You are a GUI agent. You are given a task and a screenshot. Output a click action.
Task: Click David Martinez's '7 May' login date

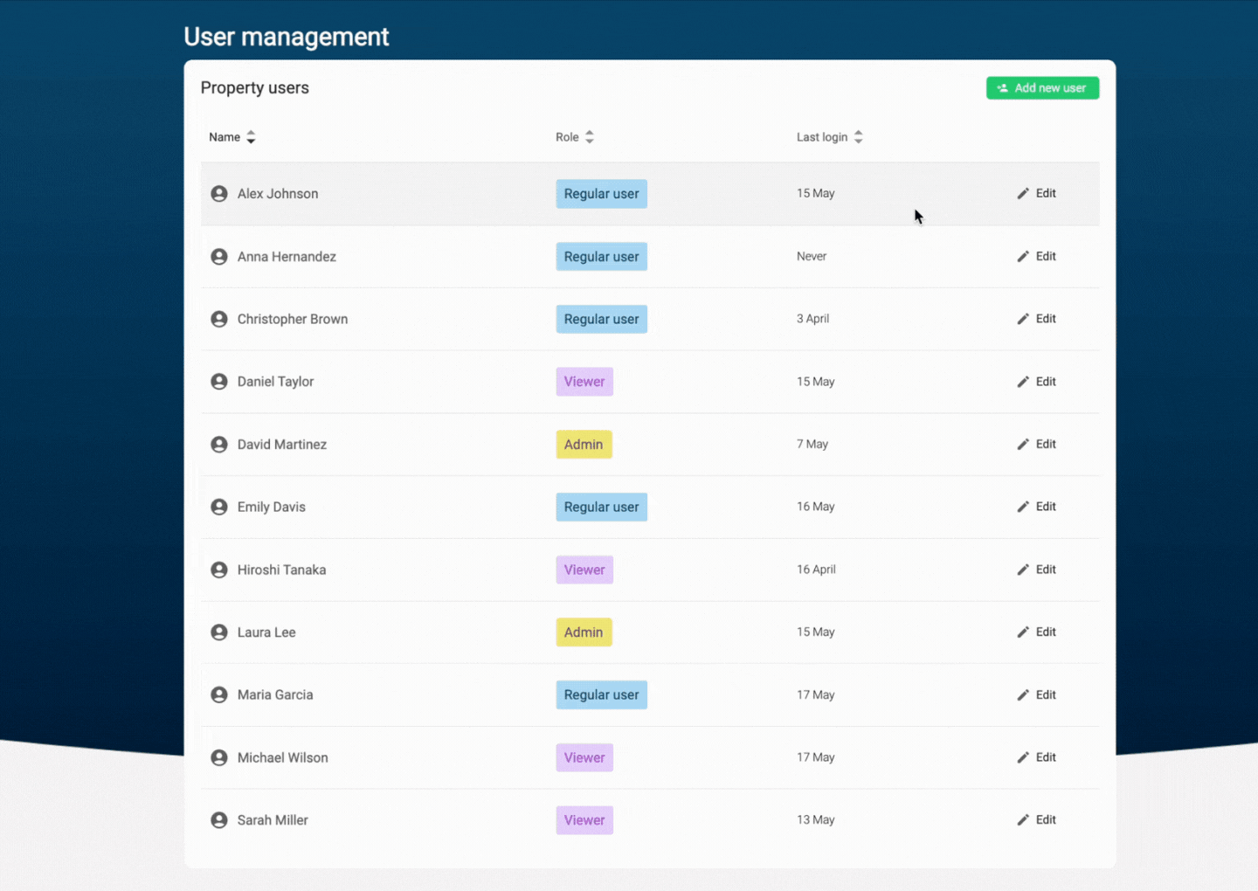click(x=812, y=444)
